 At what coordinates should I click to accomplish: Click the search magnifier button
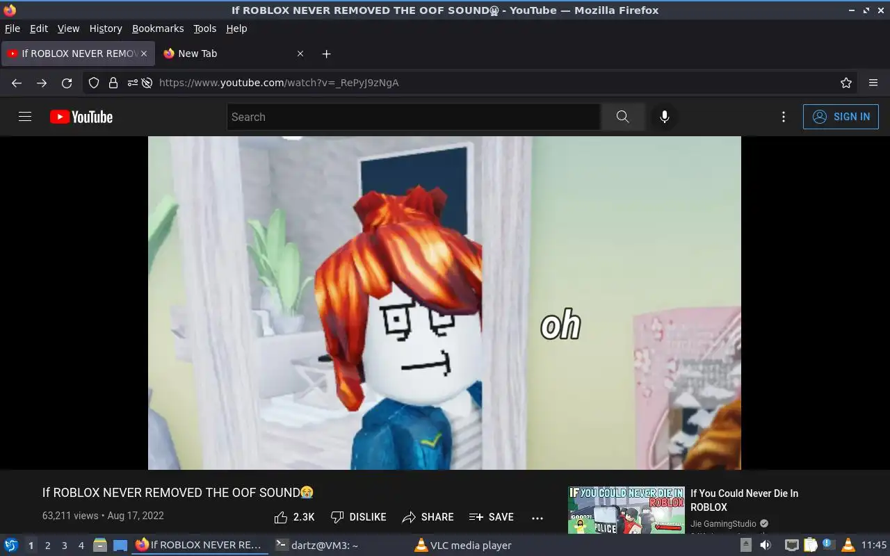622,117
